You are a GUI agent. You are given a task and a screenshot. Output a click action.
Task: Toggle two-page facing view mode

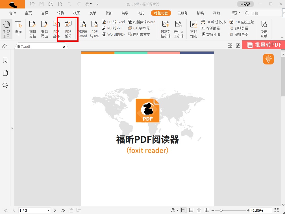click(x=199, y=210)
